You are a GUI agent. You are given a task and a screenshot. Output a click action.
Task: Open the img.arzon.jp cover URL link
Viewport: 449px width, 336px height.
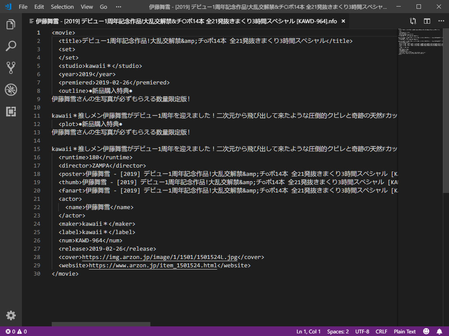coord(160,257)
